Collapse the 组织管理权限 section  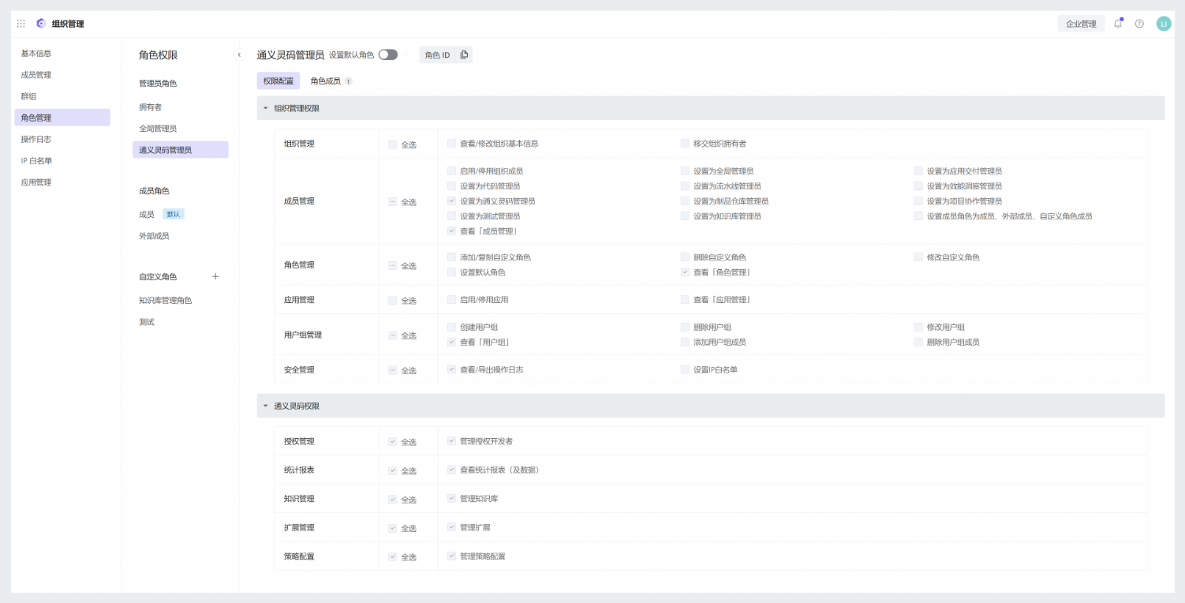click(x=266, y=108)
